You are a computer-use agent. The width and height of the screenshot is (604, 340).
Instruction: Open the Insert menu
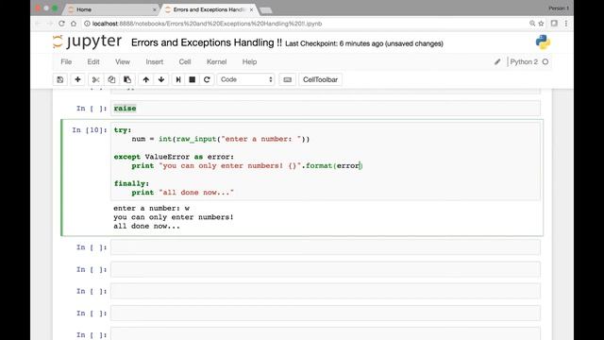click(155, 61)
